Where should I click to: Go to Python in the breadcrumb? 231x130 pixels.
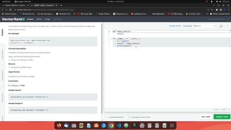point(39,19)
